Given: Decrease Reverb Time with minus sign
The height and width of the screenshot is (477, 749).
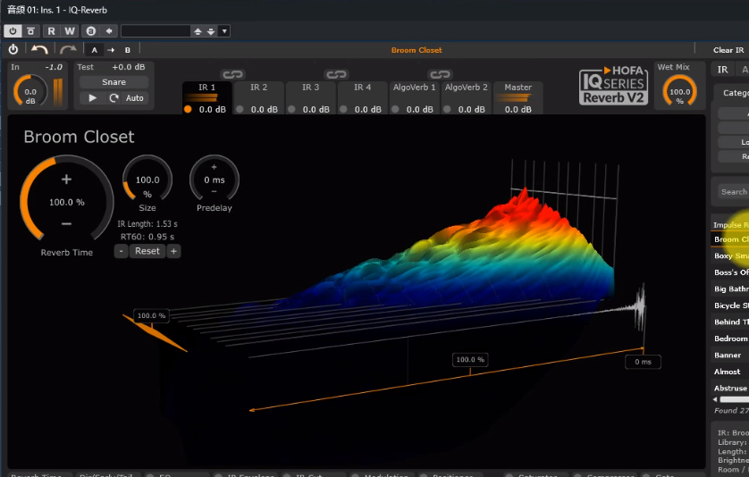Looking at the screenshot, I should [x=66, y=223].
